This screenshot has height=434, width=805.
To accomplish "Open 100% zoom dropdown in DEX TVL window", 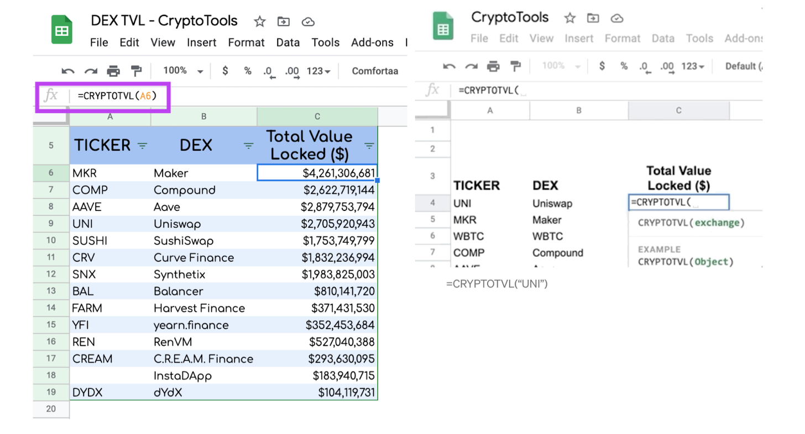I will (x=183, y=71).
